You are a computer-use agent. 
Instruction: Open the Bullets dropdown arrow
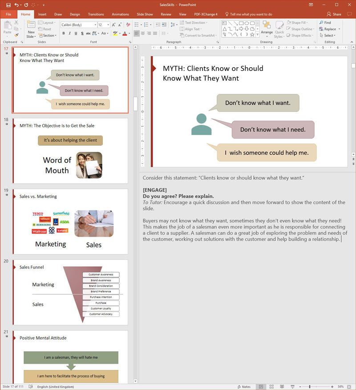(141, 25)
